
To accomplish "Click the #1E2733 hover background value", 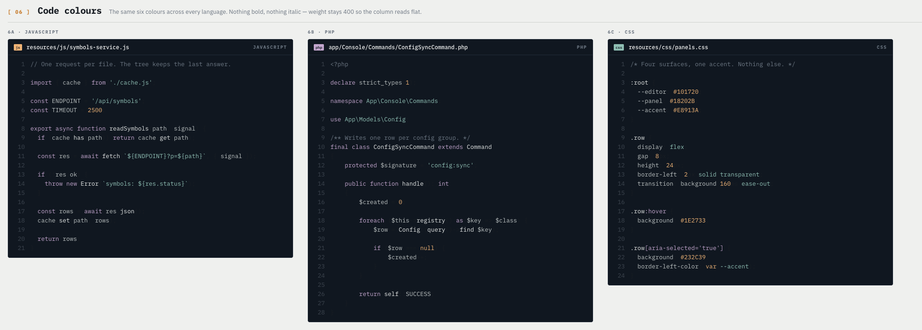I will coord(693,221).
